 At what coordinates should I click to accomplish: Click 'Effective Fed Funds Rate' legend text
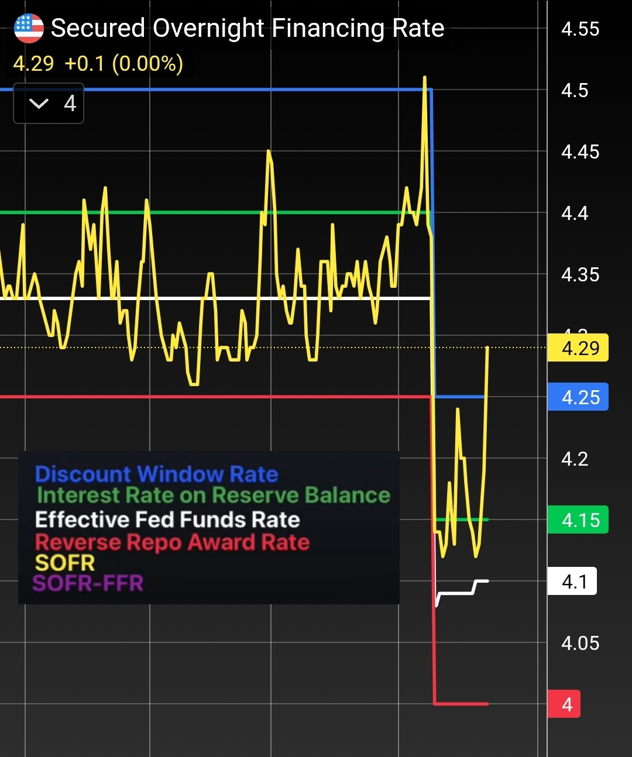pyautogui.click(x=167, y=519)
